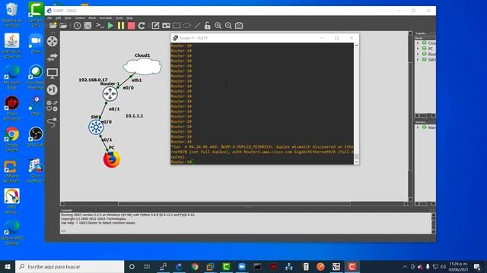Select the SW1 switch node
The image size is (487, 273).
coord(96,127)
